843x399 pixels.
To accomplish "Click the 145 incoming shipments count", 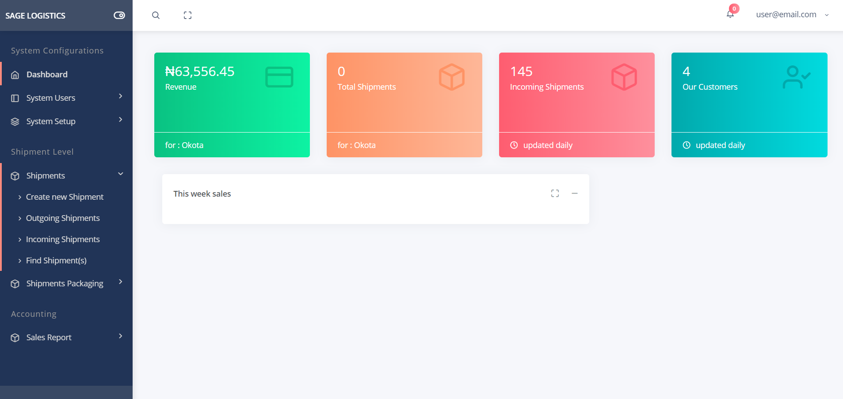I will (521, 71).
